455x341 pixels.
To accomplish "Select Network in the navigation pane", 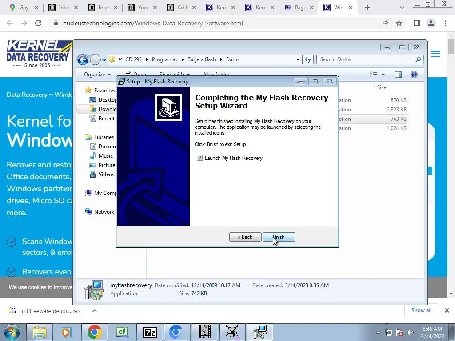I will [100, 212].
